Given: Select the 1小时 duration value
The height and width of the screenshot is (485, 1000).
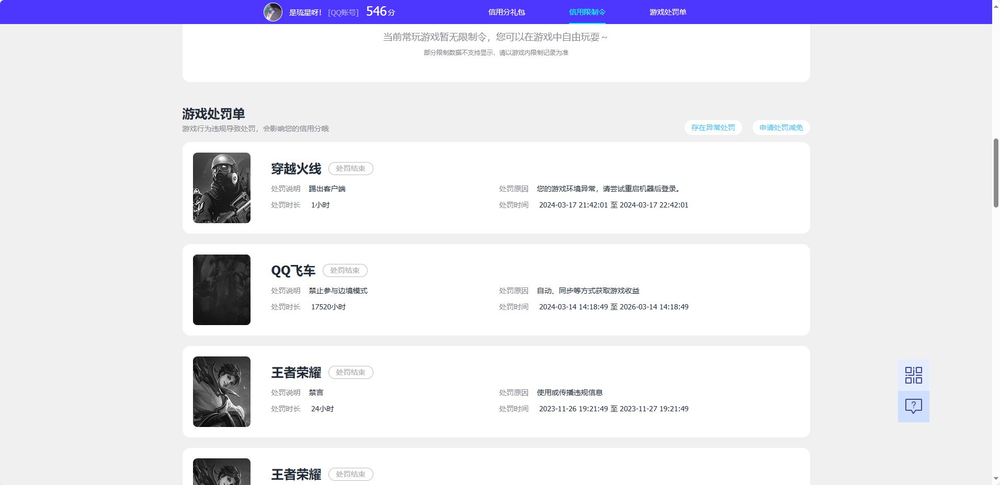Looking at the screenshot, I should click(320, 205).
